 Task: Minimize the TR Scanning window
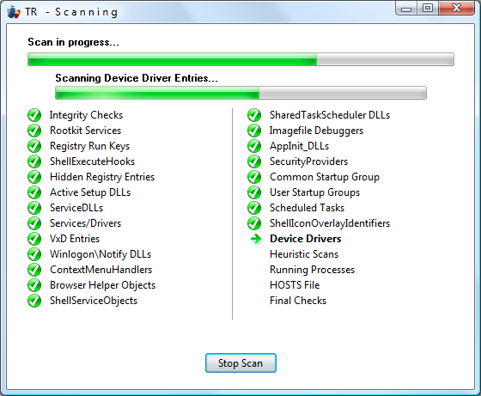(x=406, y=9)
